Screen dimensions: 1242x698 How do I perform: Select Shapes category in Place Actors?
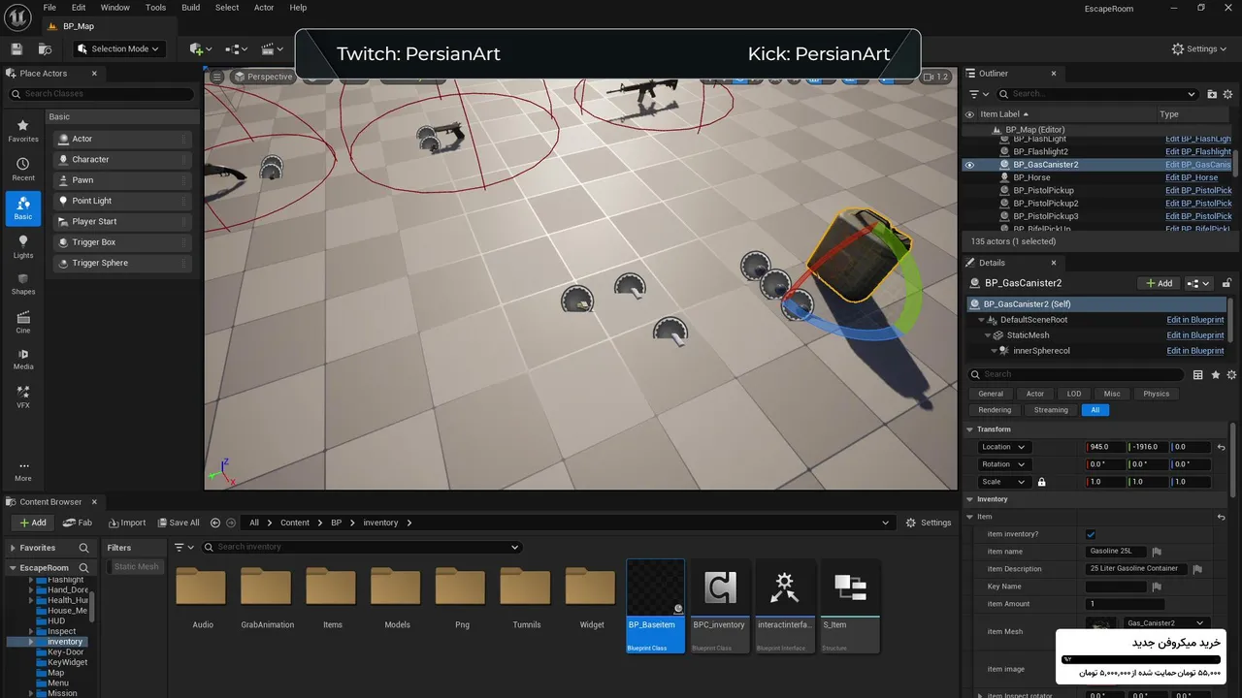(x=23, y=284)
